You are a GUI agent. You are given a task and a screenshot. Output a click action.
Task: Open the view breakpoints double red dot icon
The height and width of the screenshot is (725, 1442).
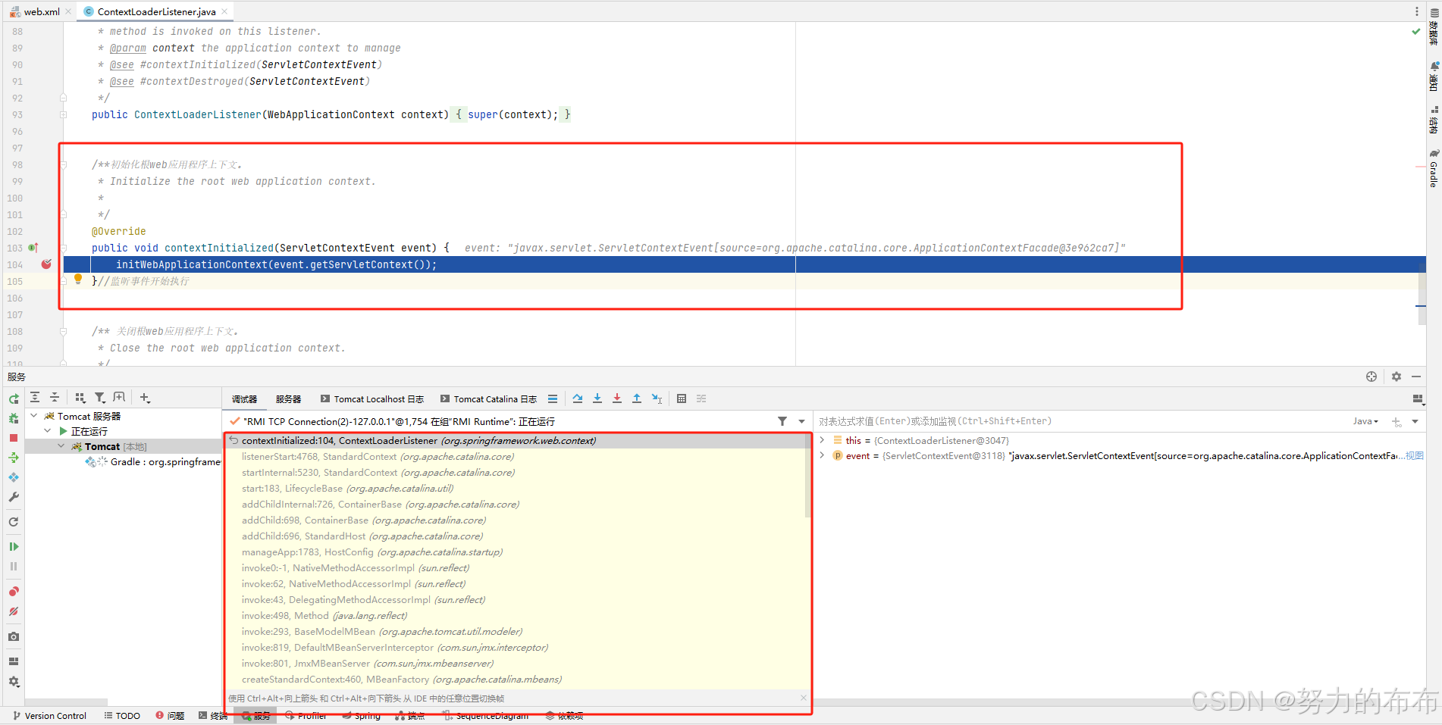click(x=14, y=592)
